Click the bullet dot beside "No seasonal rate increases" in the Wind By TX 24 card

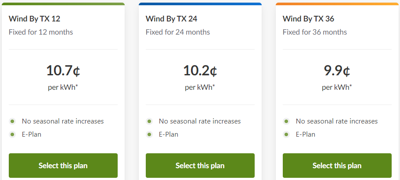click(x=149, y=121)
